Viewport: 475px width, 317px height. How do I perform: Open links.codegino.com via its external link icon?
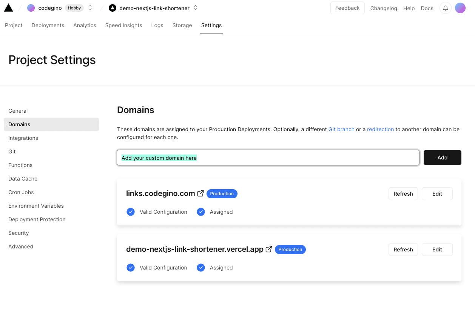(x=200, y=193)
